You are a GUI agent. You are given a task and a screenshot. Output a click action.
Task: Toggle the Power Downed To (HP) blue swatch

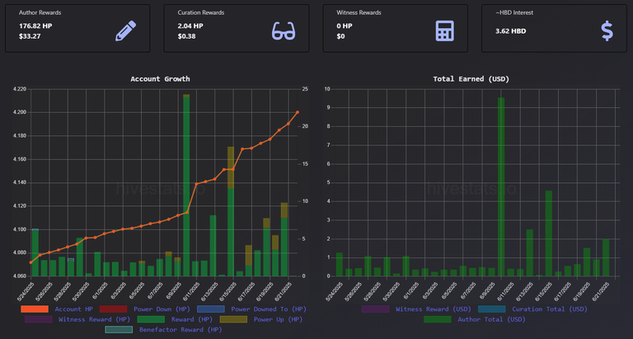coord(211,309)
